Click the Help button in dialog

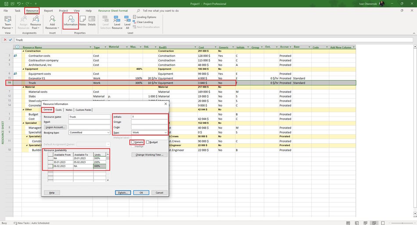click(52, 193)
